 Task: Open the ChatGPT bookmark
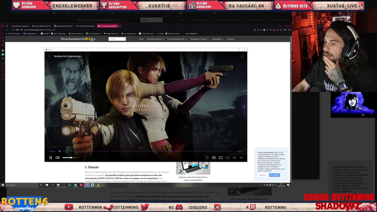click(x=45, y=34)
